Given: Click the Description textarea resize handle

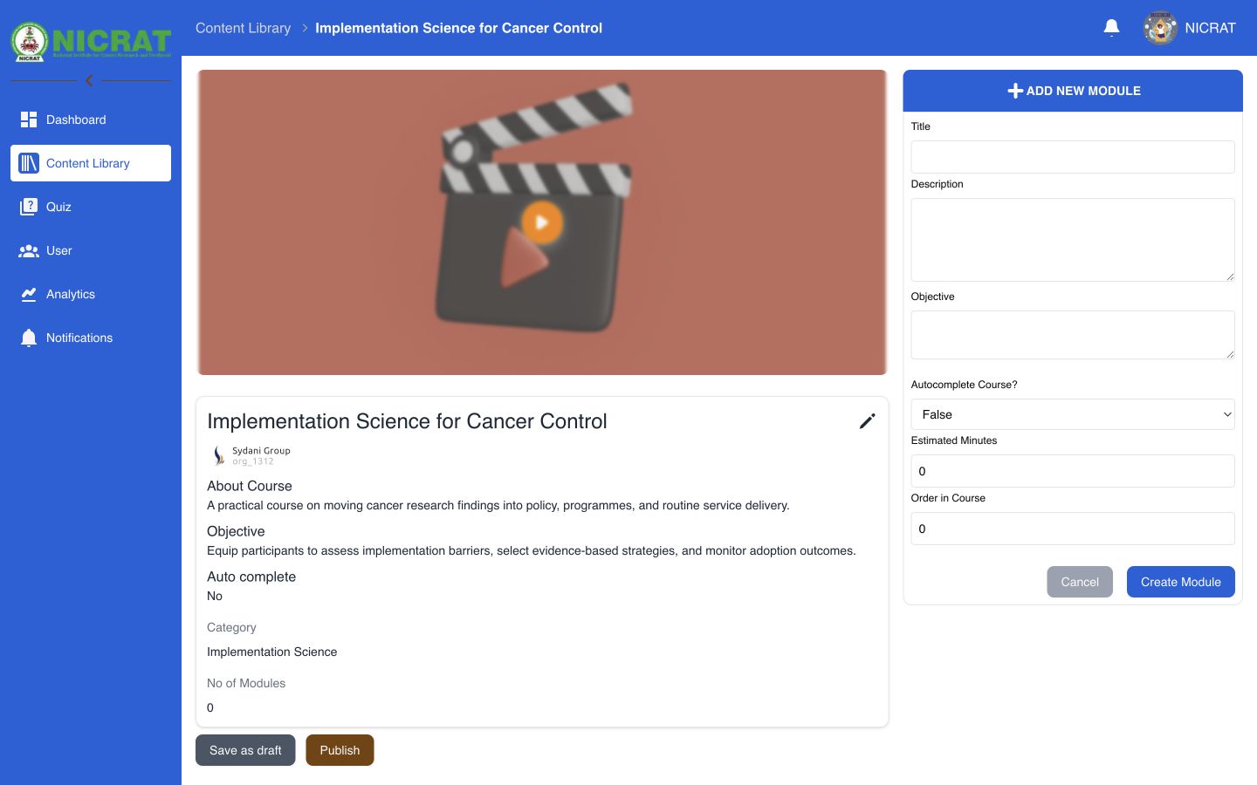Looking at the screenshot, I should [1230, 276].
